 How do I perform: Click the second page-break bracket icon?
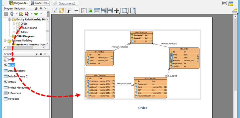click(x=110, y=11)
